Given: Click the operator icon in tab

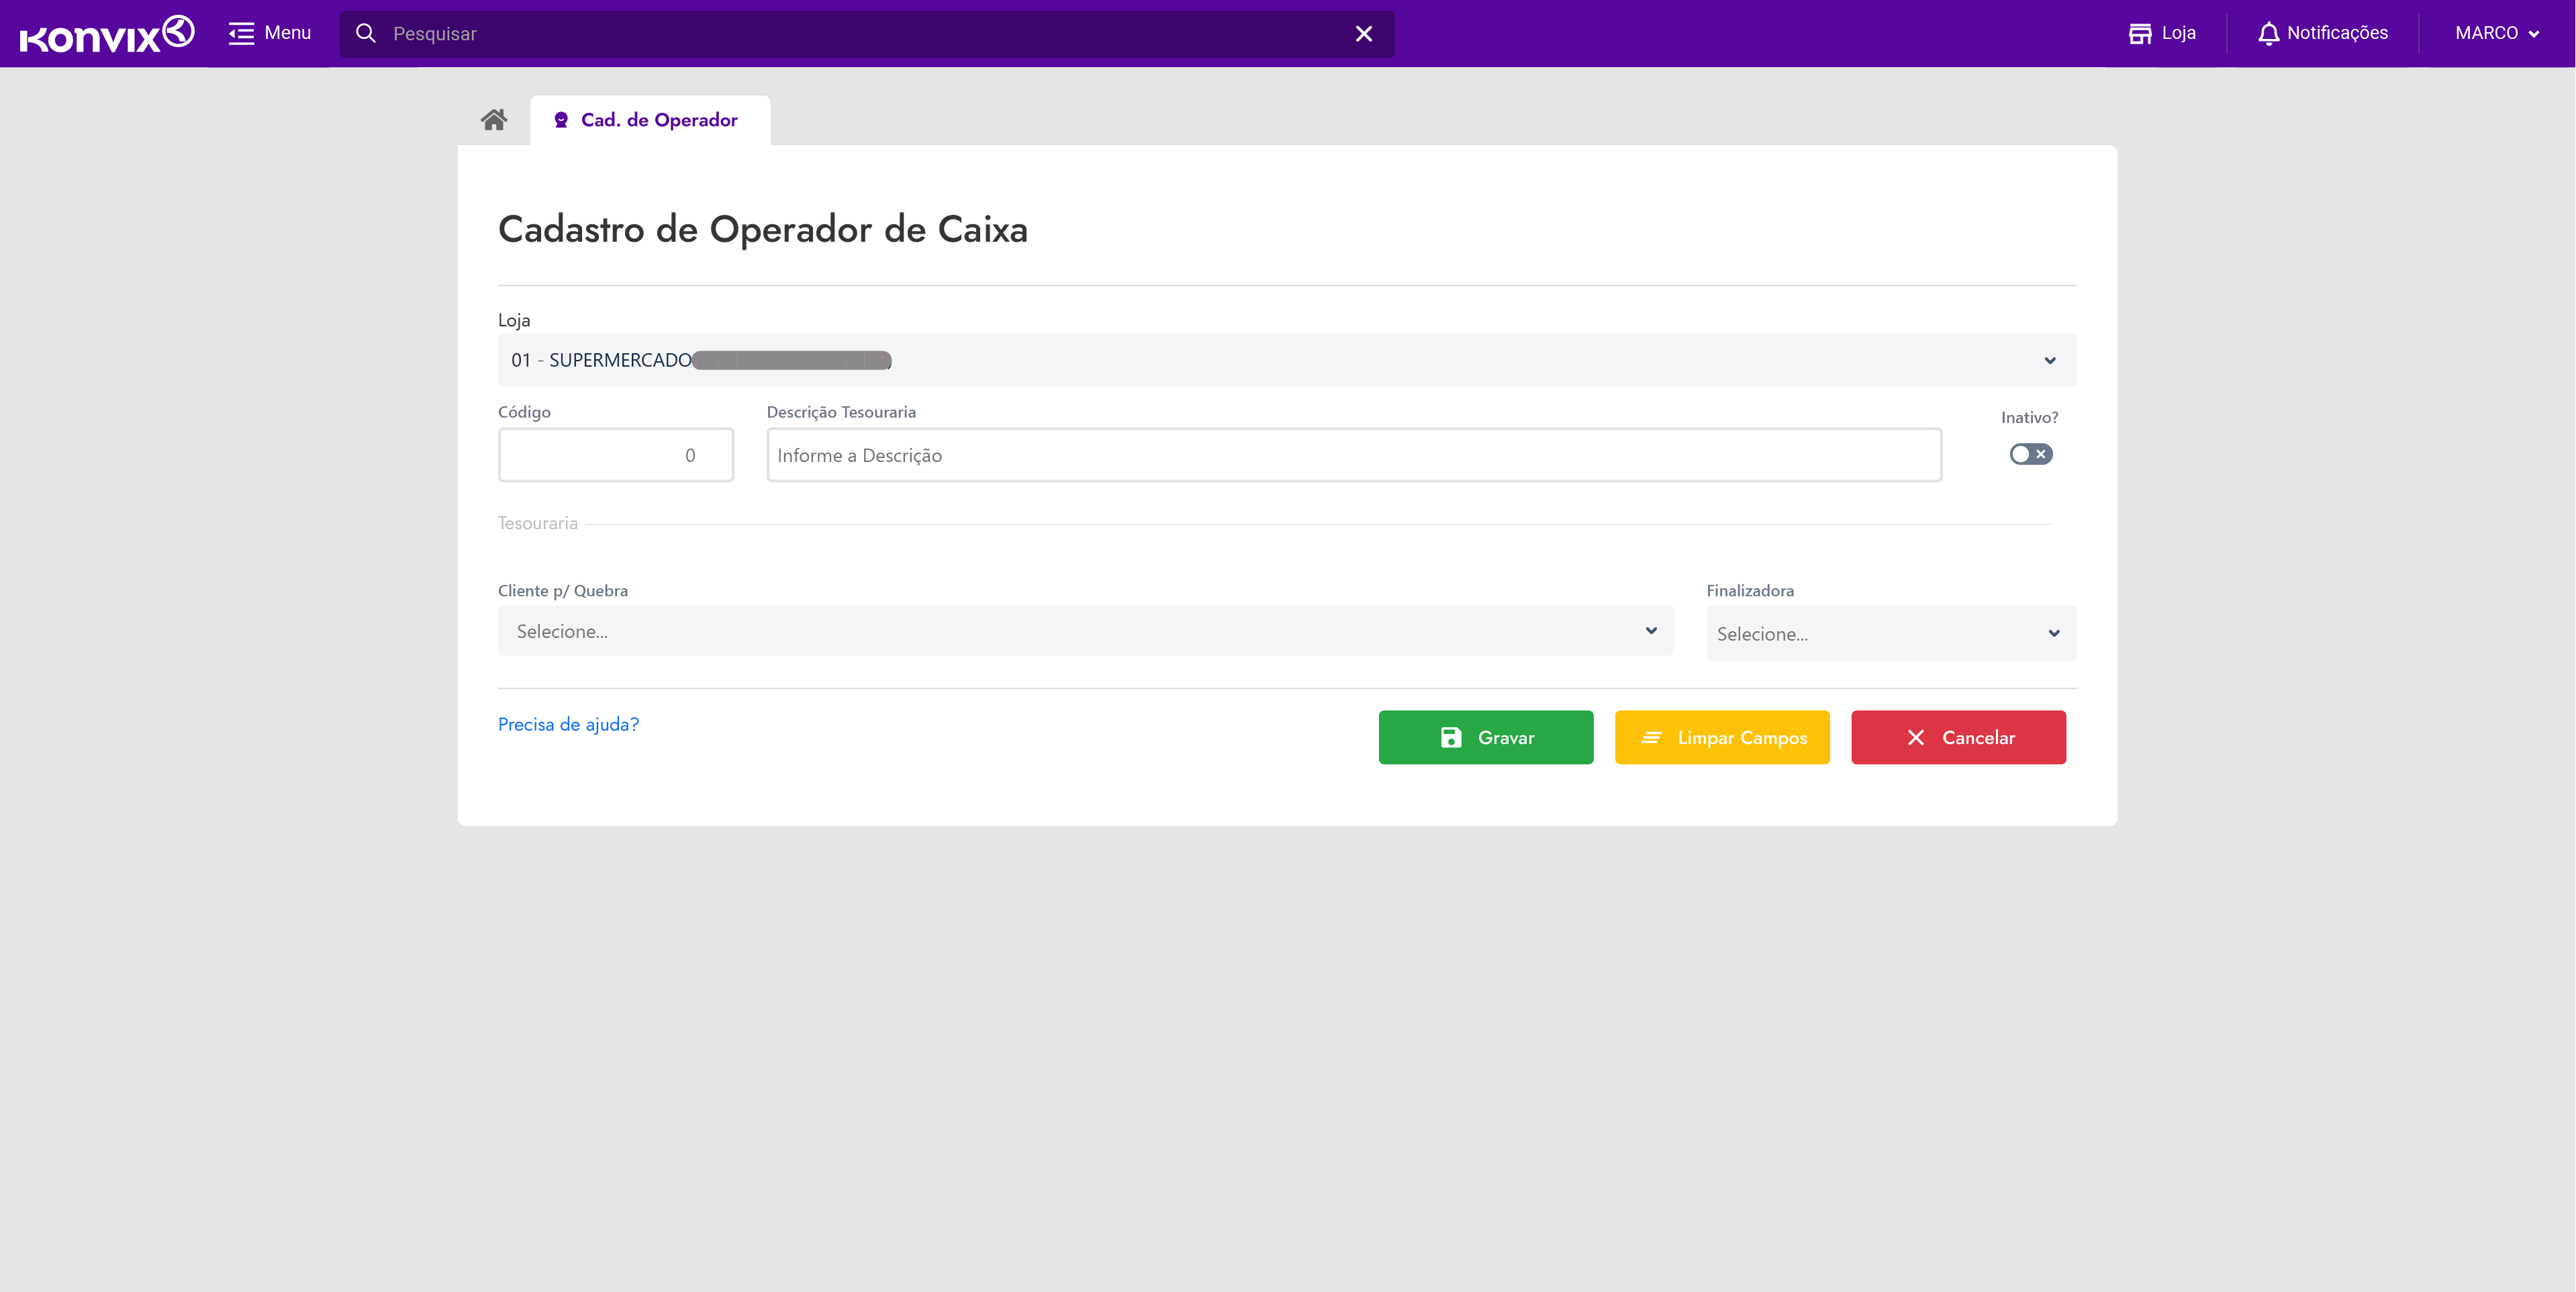Looking at the screenshot, I should click(561, 120).
